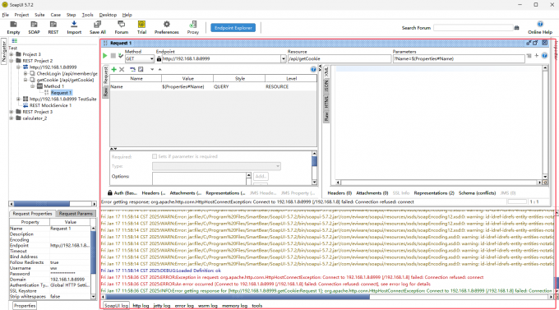Collapse the getCookie resource node
Viewport: 559px width, 310px height.
[x=25, y=80]
